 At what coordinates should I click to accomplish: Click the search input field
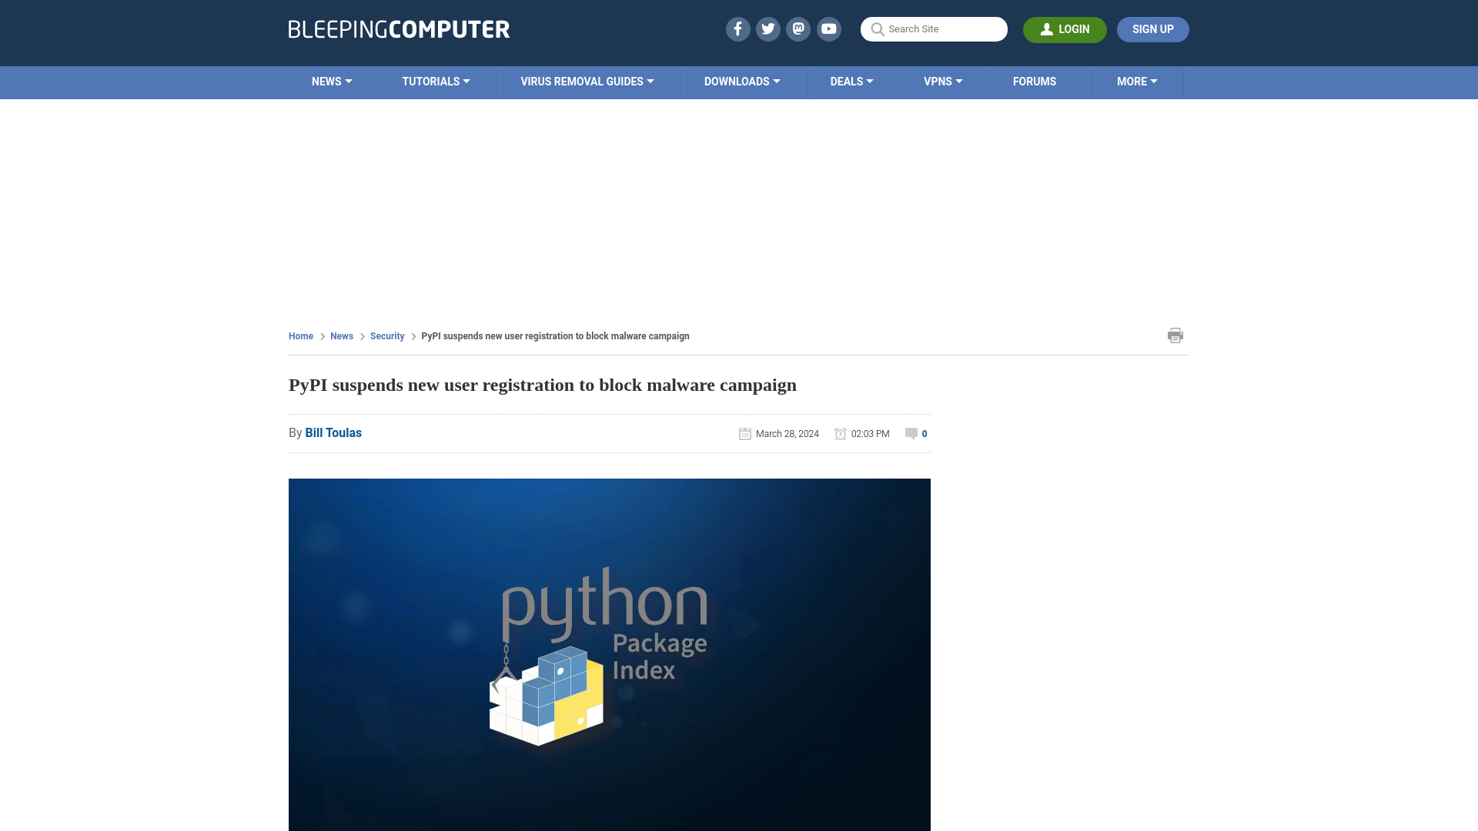(x=934, y=28)
